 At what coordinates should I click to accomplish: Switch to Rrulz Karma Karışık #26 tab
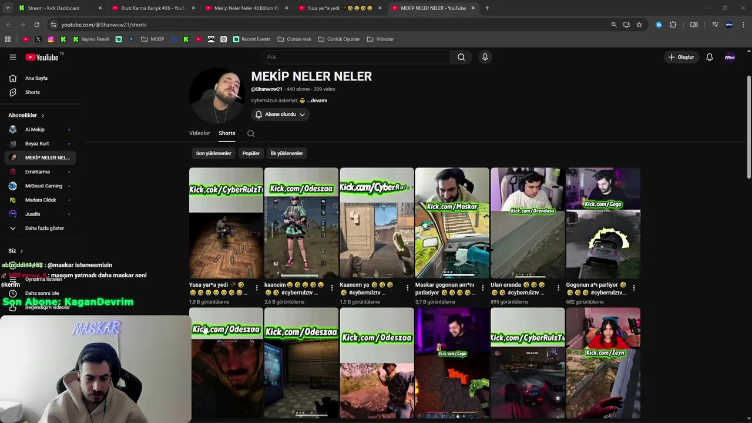pos(153,8)
